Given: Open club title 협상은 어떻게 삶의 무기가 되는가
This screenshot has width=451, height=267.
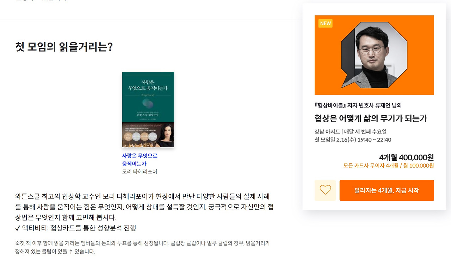Looking at the screenshot, I should click(371, 118).
